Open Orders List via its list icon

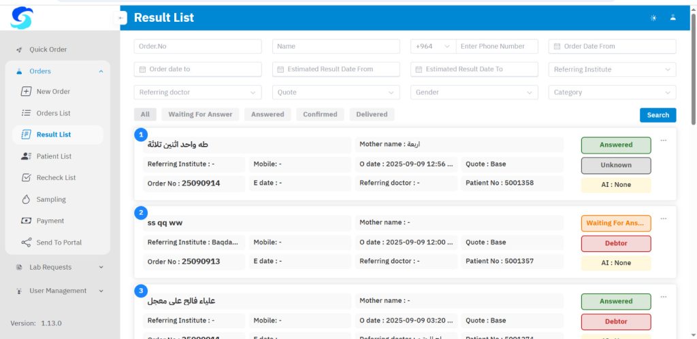point(26,113)
